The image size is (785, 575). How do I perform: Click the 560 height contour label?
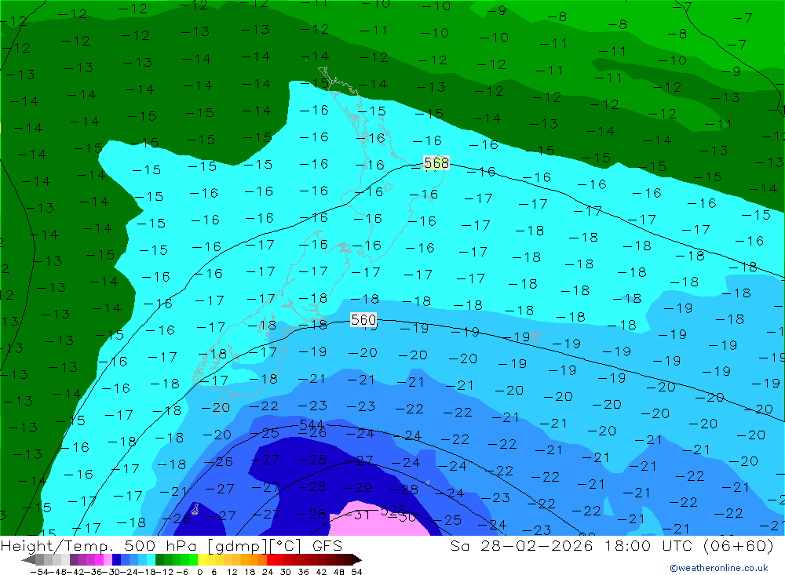363,319
